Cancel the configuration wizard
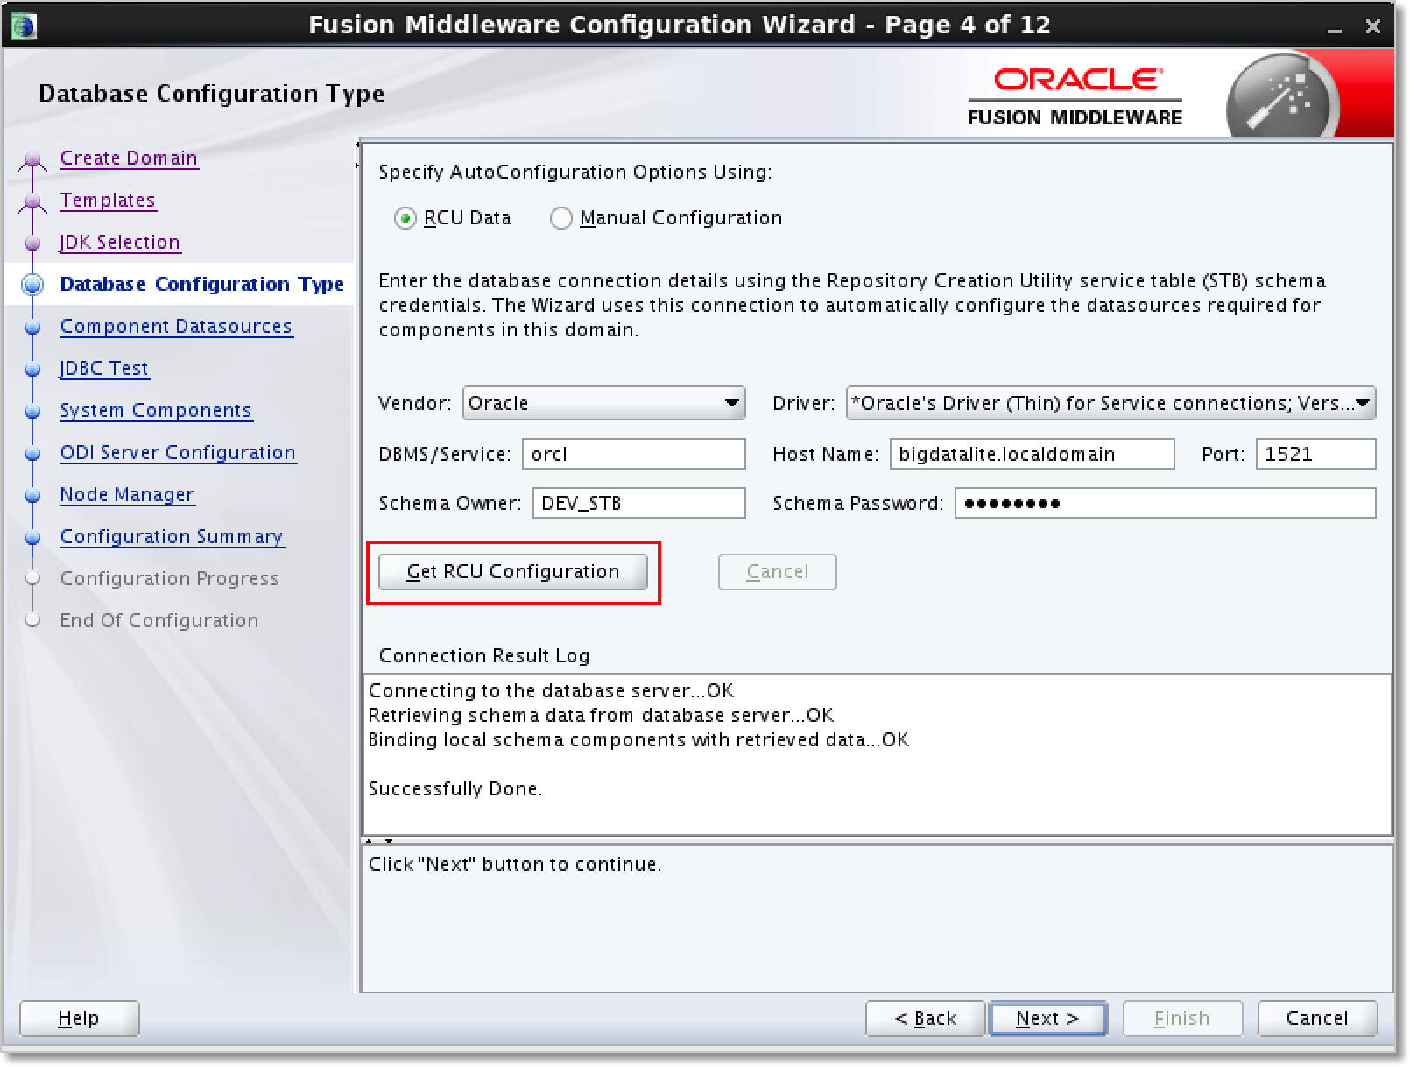 point(1317,1018)
